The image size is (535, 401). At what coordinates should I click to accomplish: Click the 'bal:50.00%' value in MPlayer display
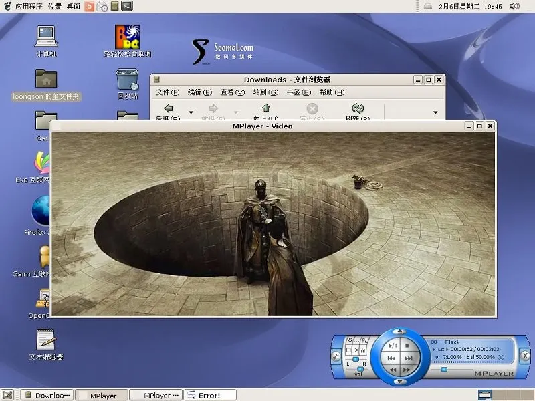point(480,357)
